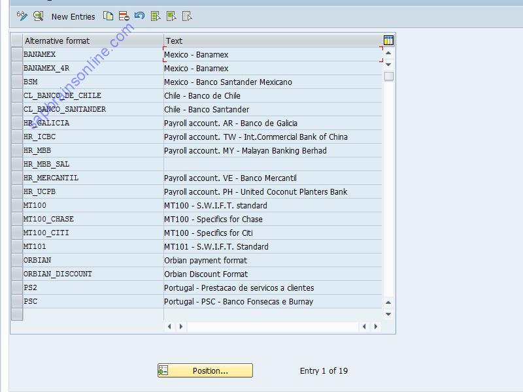Click the HR_MERCANTIL format cell
This screenshot has width=523, height=392.
tap(93, 178)
